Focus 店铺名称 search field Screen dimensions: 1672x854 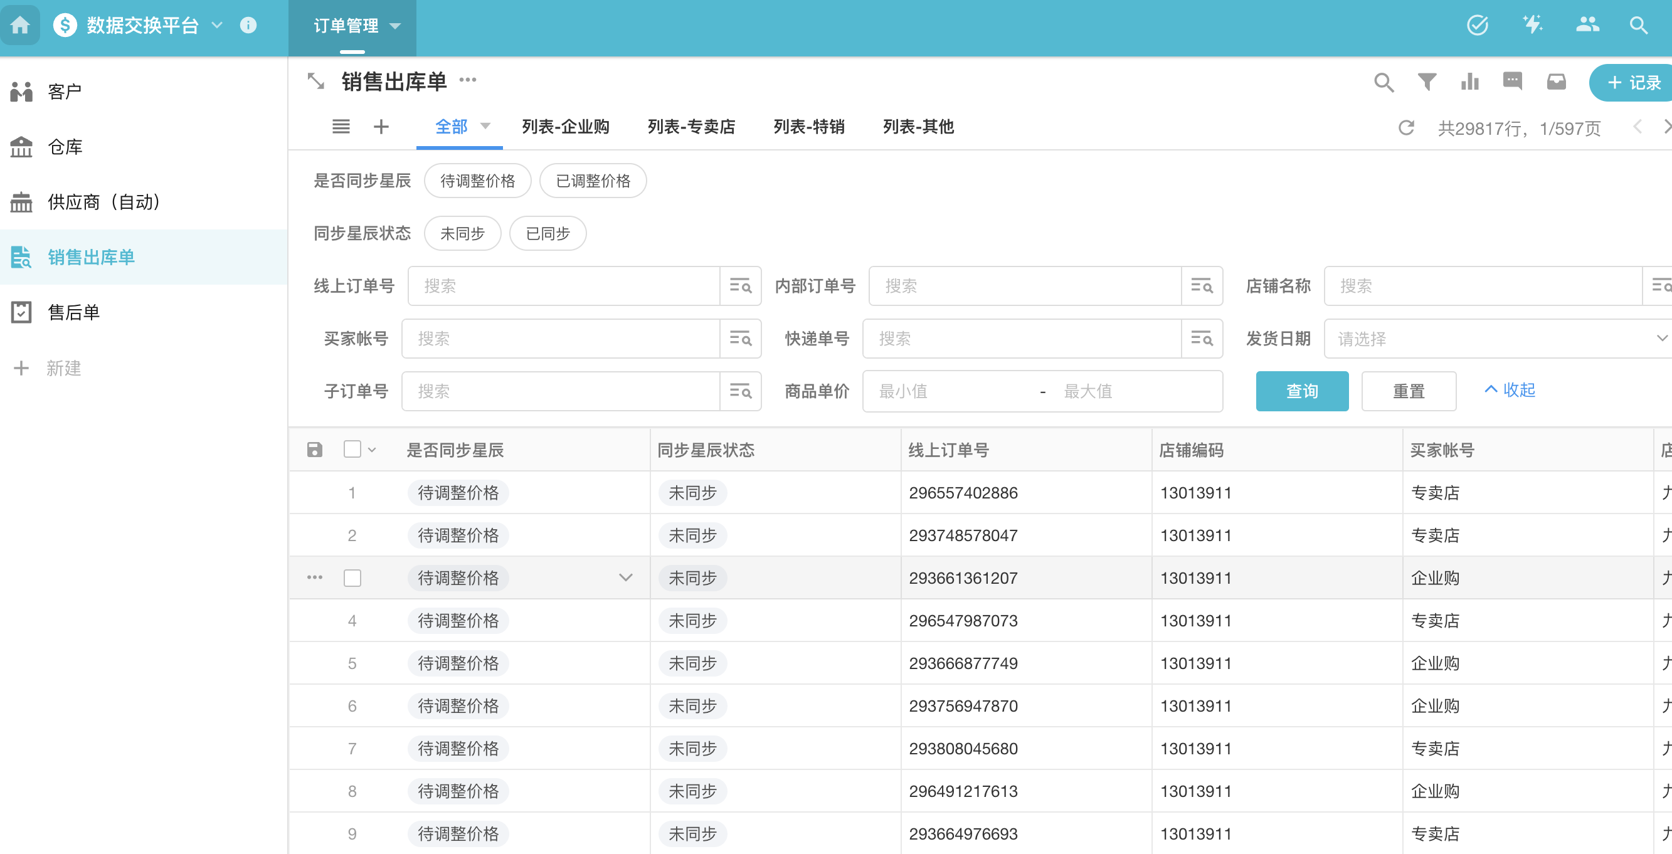click(x=1483, y=285)
